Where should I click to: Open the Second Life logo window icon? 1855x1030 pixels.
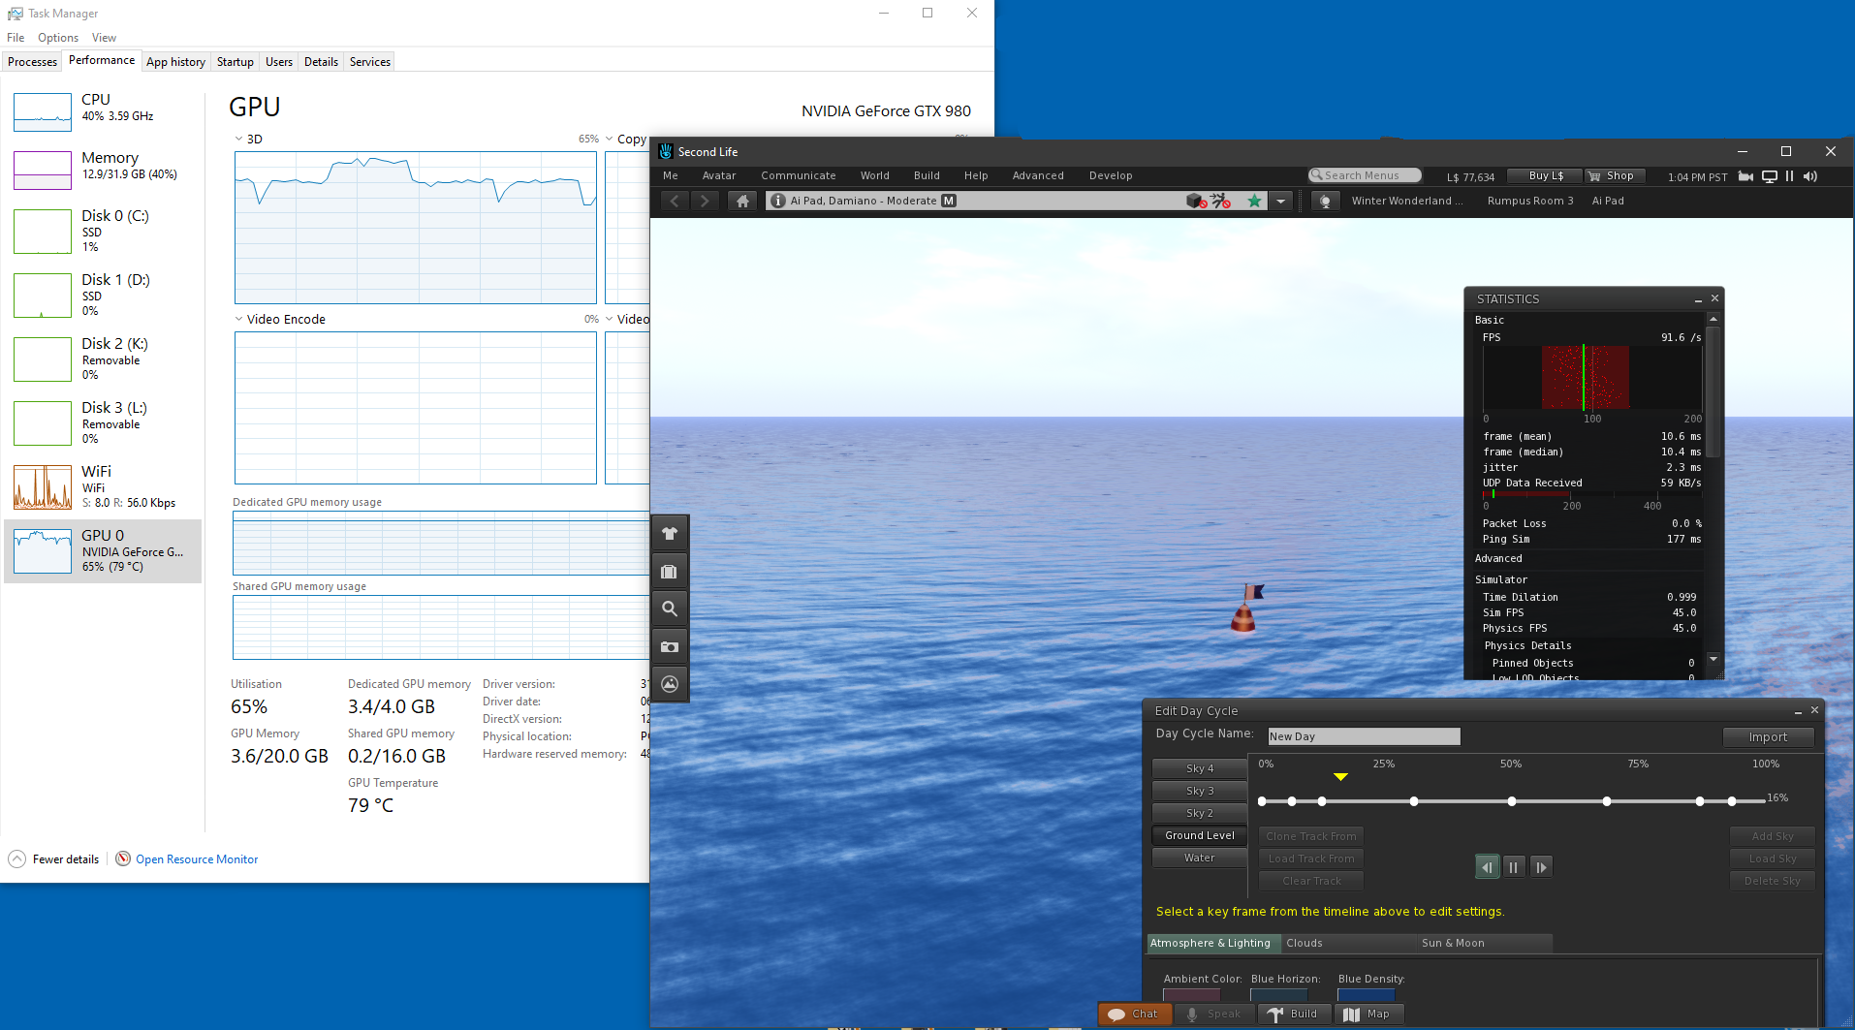pyautogui.click(x=666, y=151)
